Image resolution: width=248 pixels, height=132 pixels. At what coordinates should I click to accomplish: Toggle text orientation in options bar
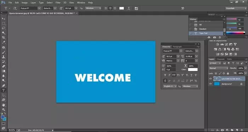[15, 8]
